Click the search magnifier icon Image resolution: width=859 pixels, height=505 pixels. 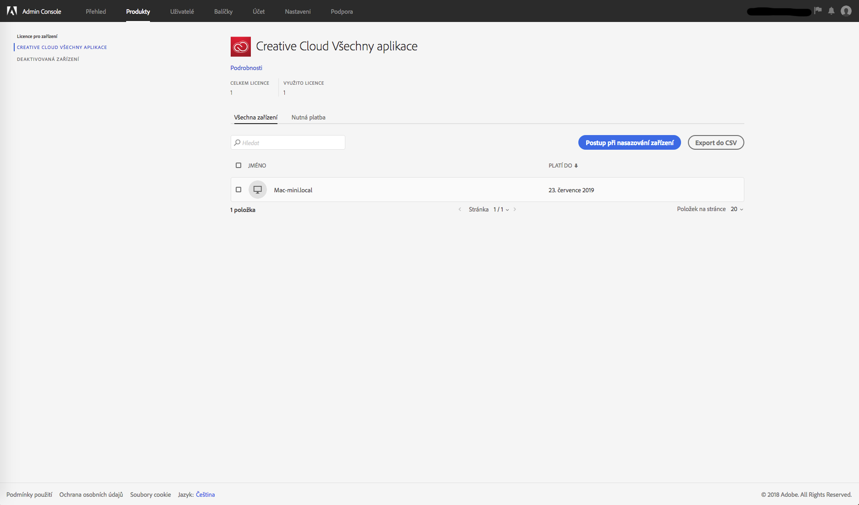[x=237, y=143]
